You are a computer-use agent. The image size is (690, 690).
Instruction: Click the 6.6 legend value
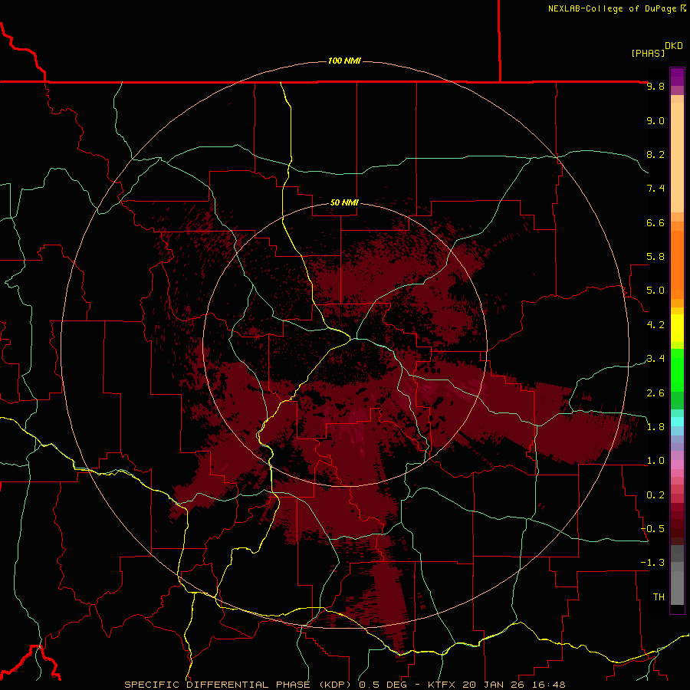point(655,222)
